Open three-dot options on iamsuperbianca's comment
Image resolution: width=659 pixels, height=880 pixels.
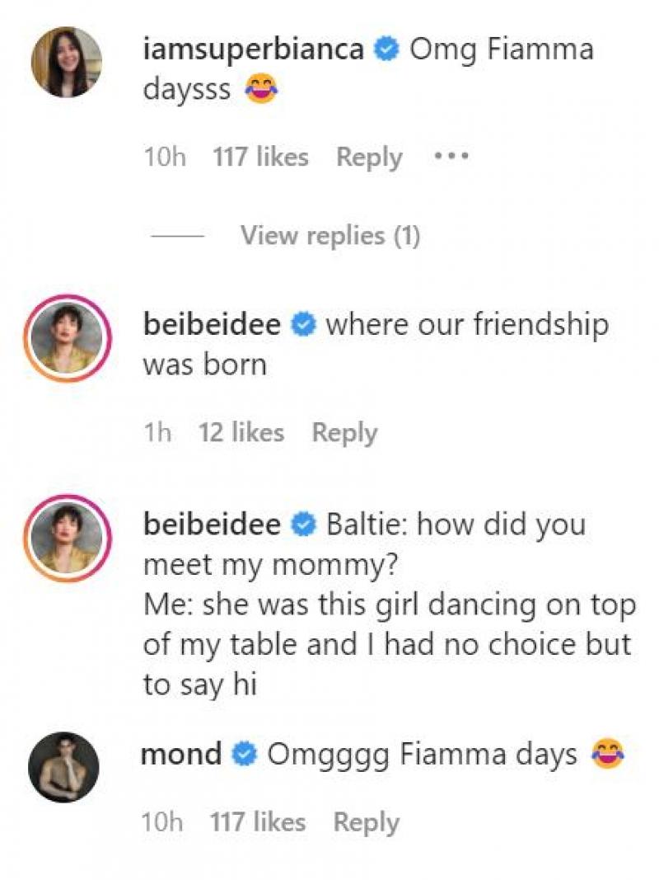451,156
